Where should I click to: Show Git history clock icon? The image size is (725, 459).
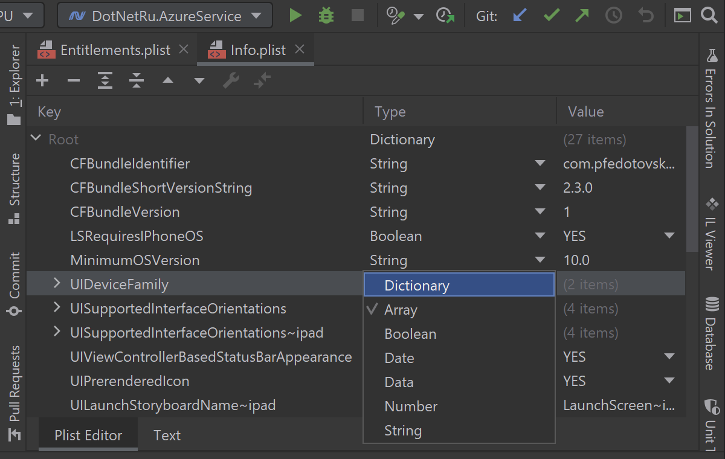pos(614,16)
